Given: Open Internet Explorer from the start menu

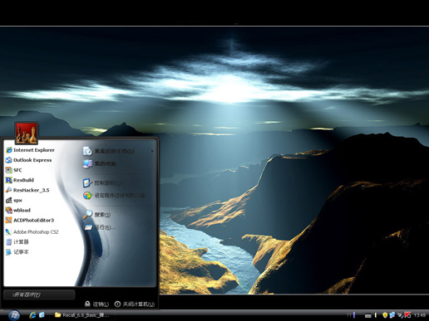Looking at the screenshot, I should (x=30, y=150).
